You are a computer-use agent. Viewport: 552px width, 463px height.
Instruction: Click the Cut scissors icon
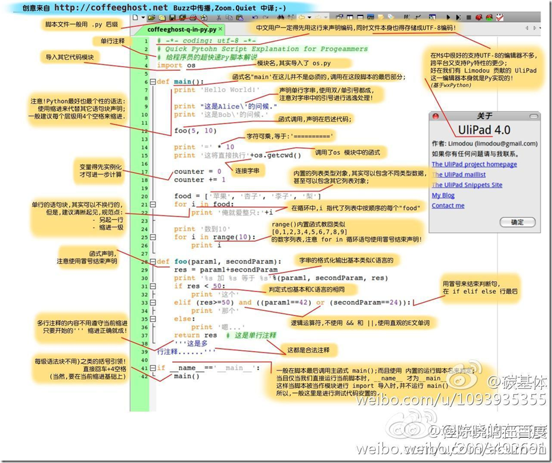coord(218,17)
